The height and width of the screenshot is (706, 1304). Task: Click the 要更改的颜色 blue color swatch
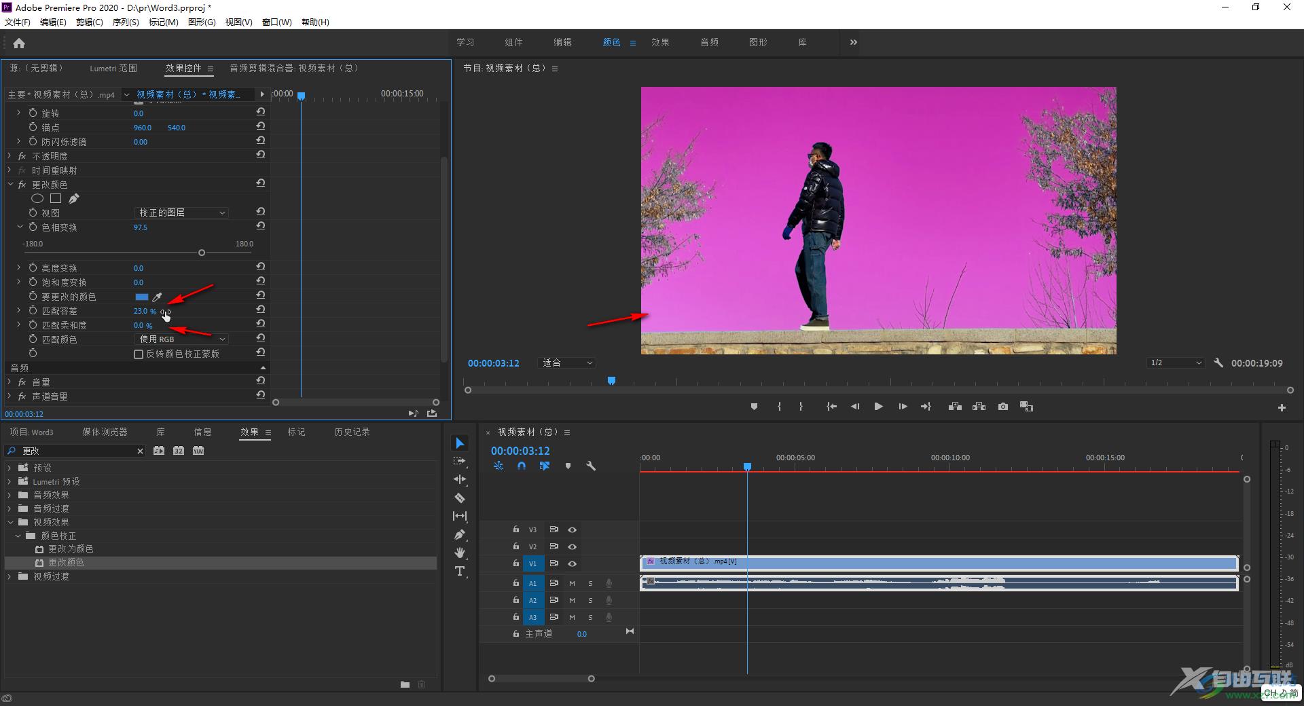[141, 297]
